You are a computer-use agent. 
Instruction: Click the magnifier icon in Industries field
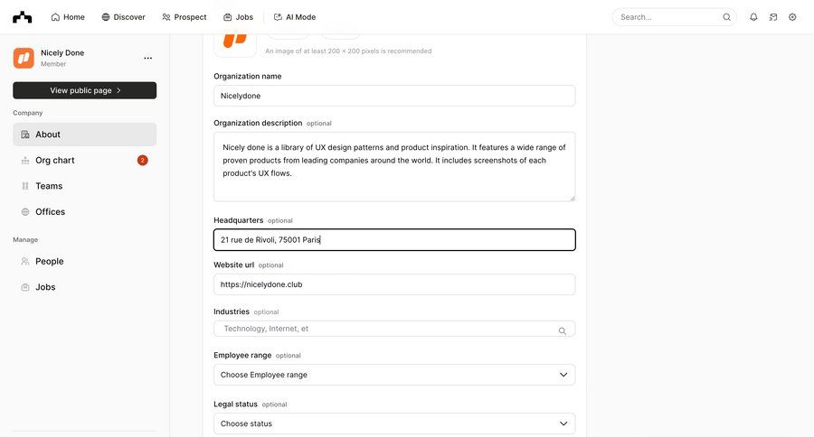pos(563,330)
